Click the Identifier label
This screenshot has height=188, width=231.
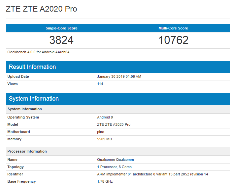[15, 174]
